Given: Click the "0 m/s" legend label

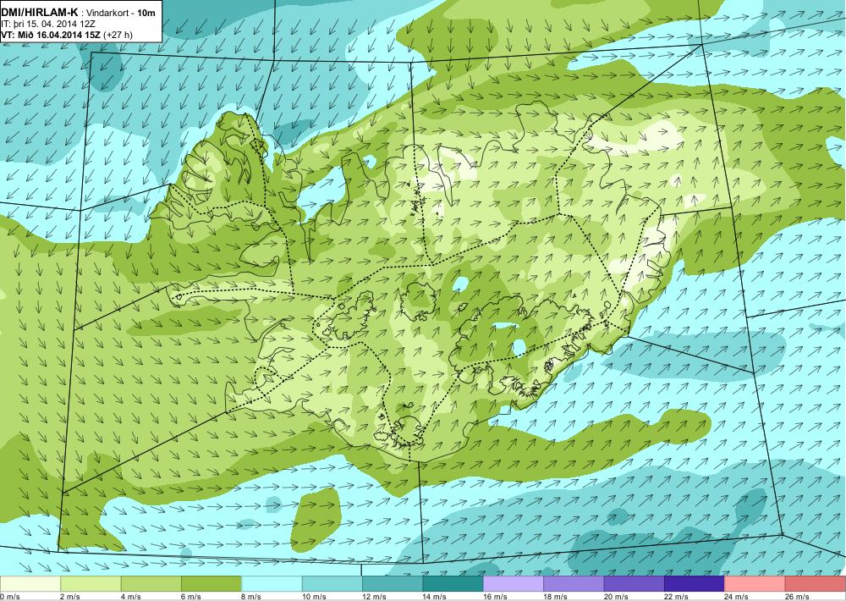Looking at the screenshot, I should point(10,597).
